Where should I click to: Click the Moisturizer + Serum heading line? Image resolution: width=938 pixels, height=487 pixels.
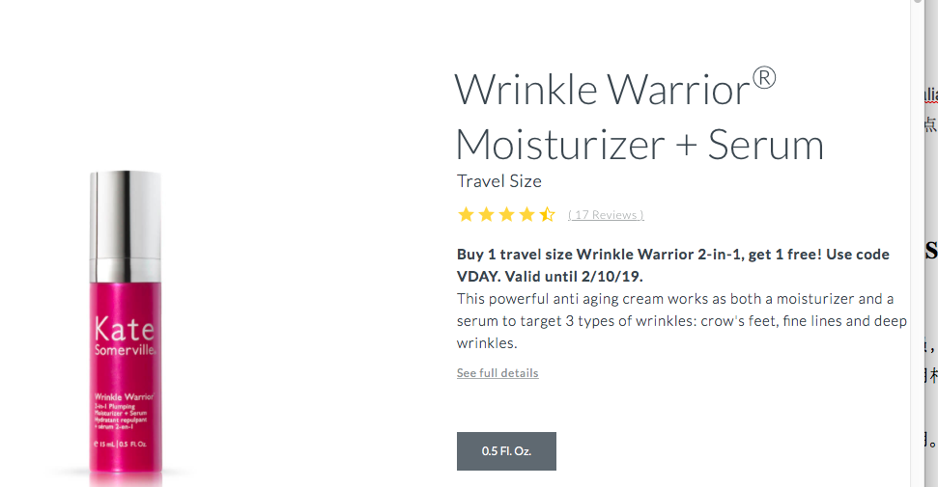coord(640,145)
